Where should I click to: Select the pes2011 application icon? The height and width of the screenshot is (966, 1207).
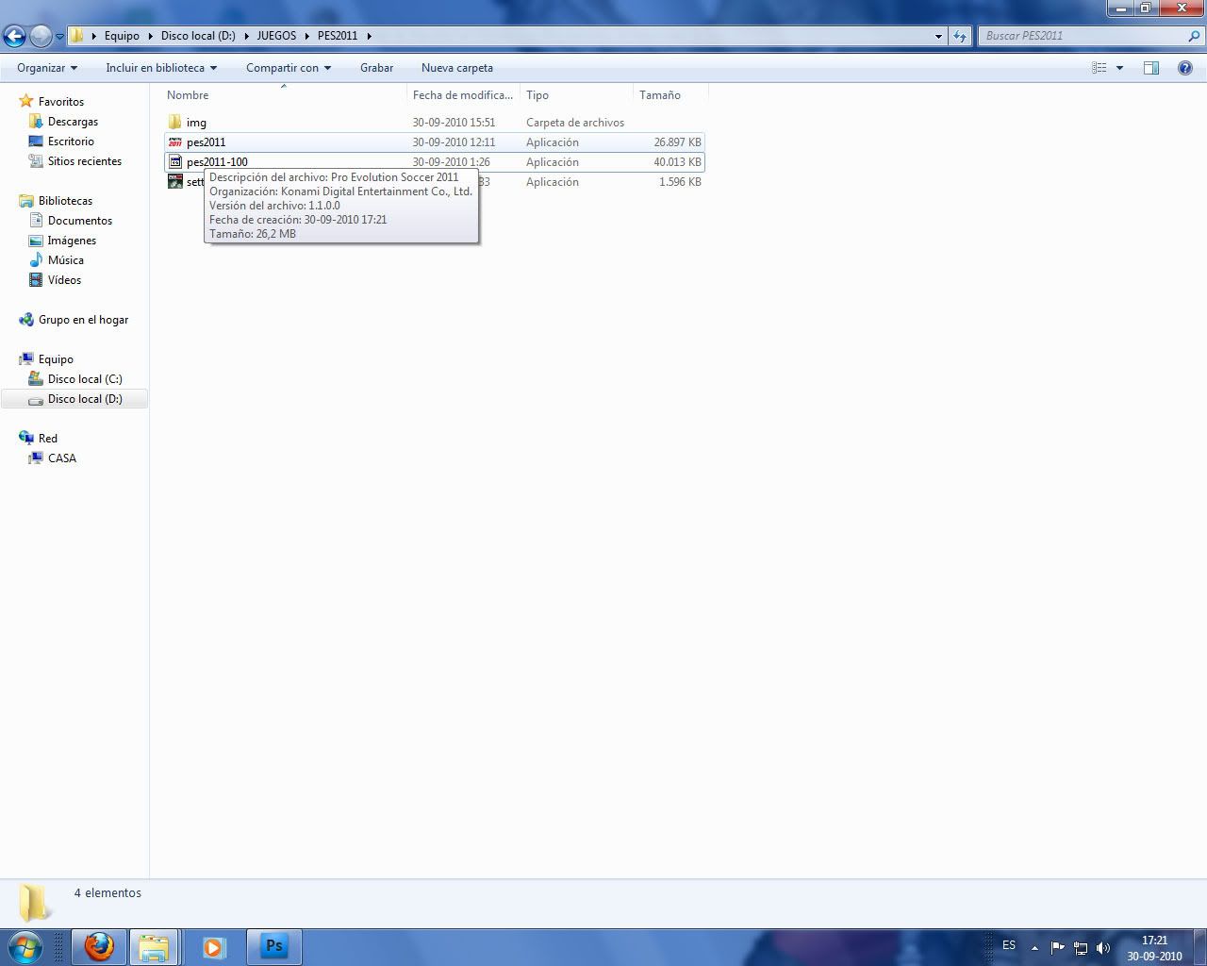click(175, 142)
